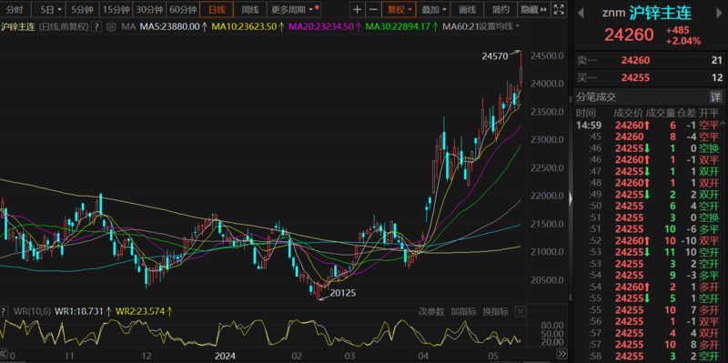Go to previous contract arrow near znm
728x363 pixels.
(x=581, y=14)
